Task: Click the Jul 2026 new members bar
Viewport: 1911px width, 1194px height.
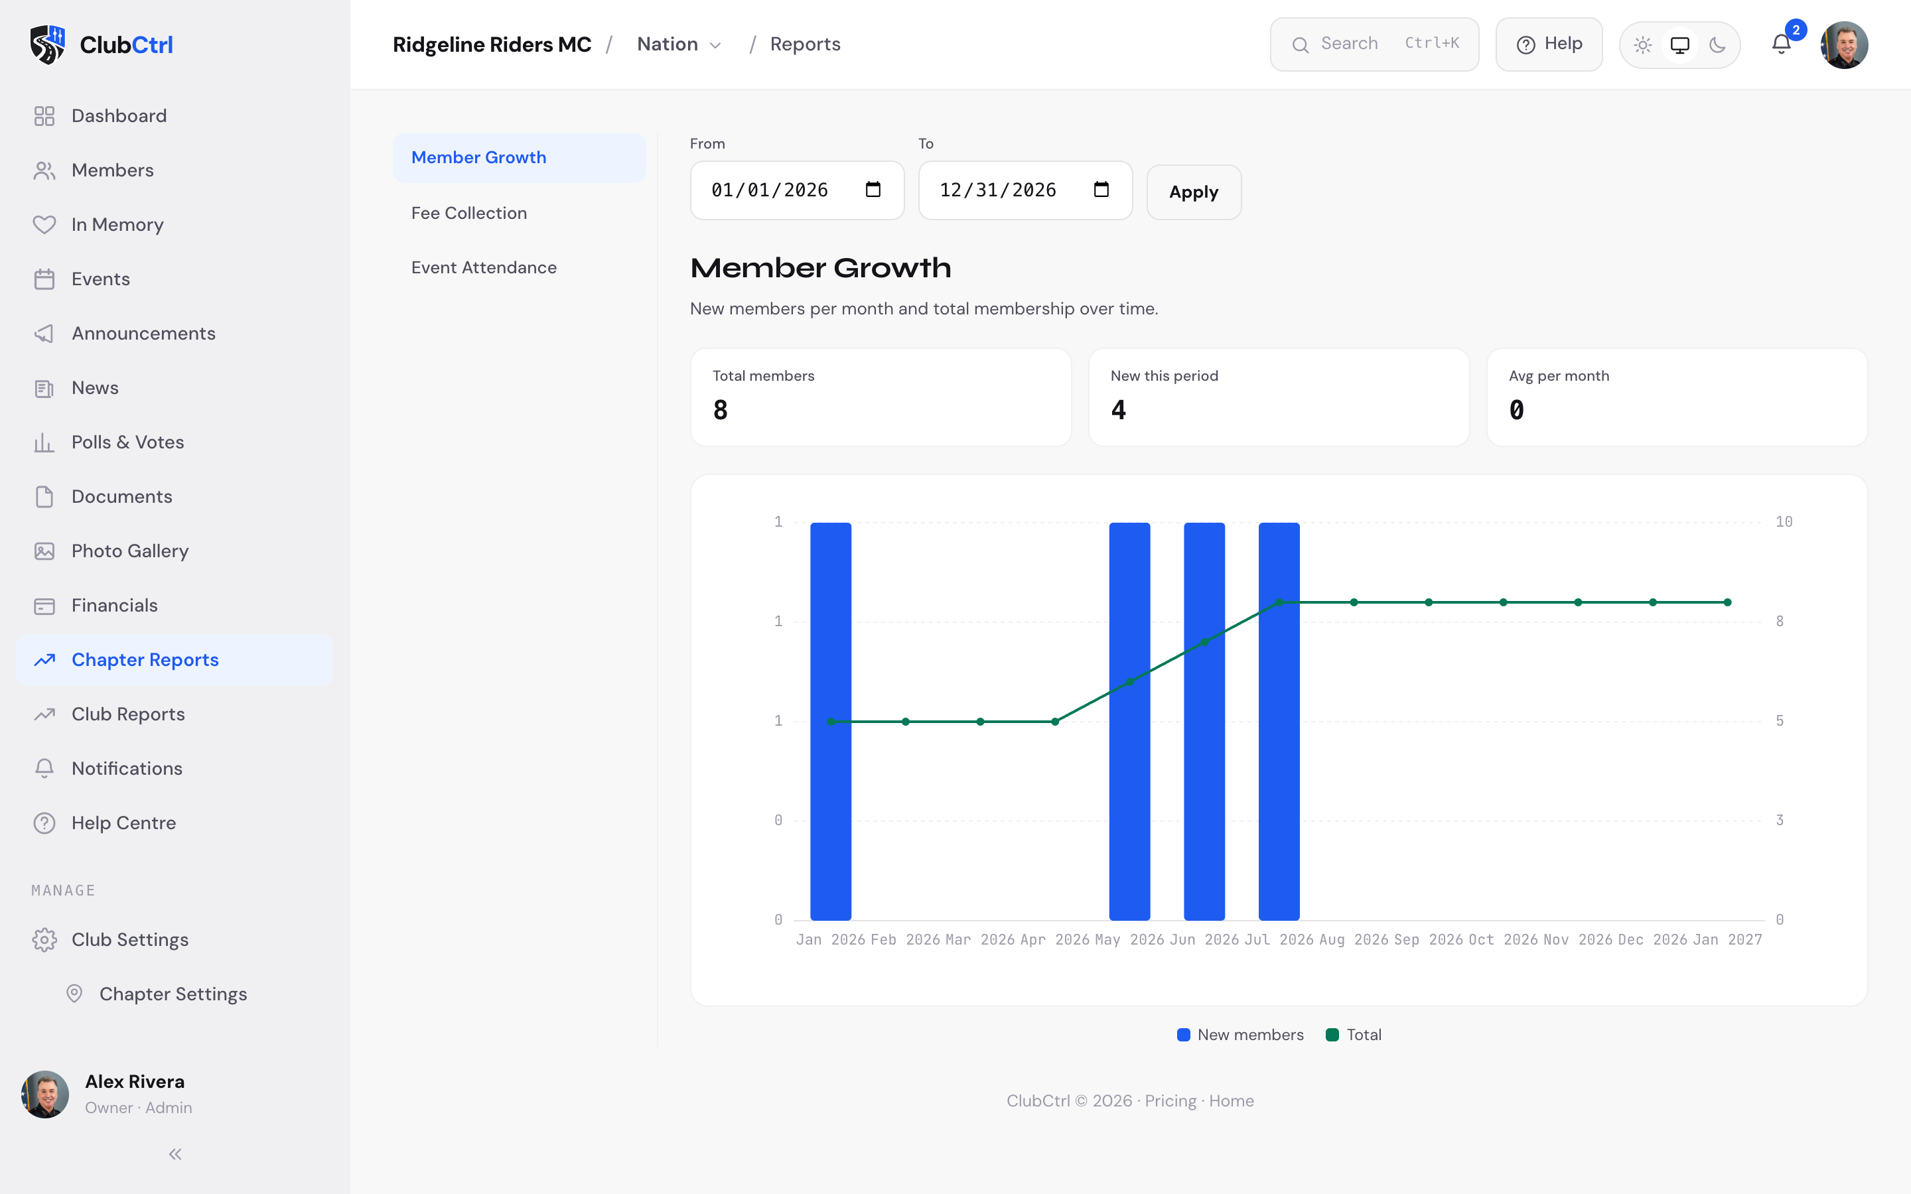Action: point(1279,721)
